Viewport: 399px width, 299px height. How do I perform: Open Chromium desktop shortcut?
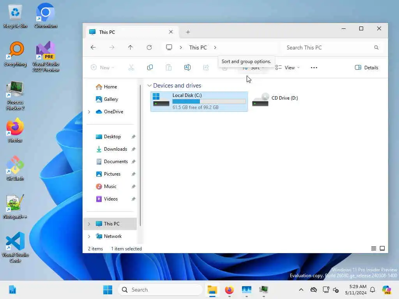(x=46, y=16)
